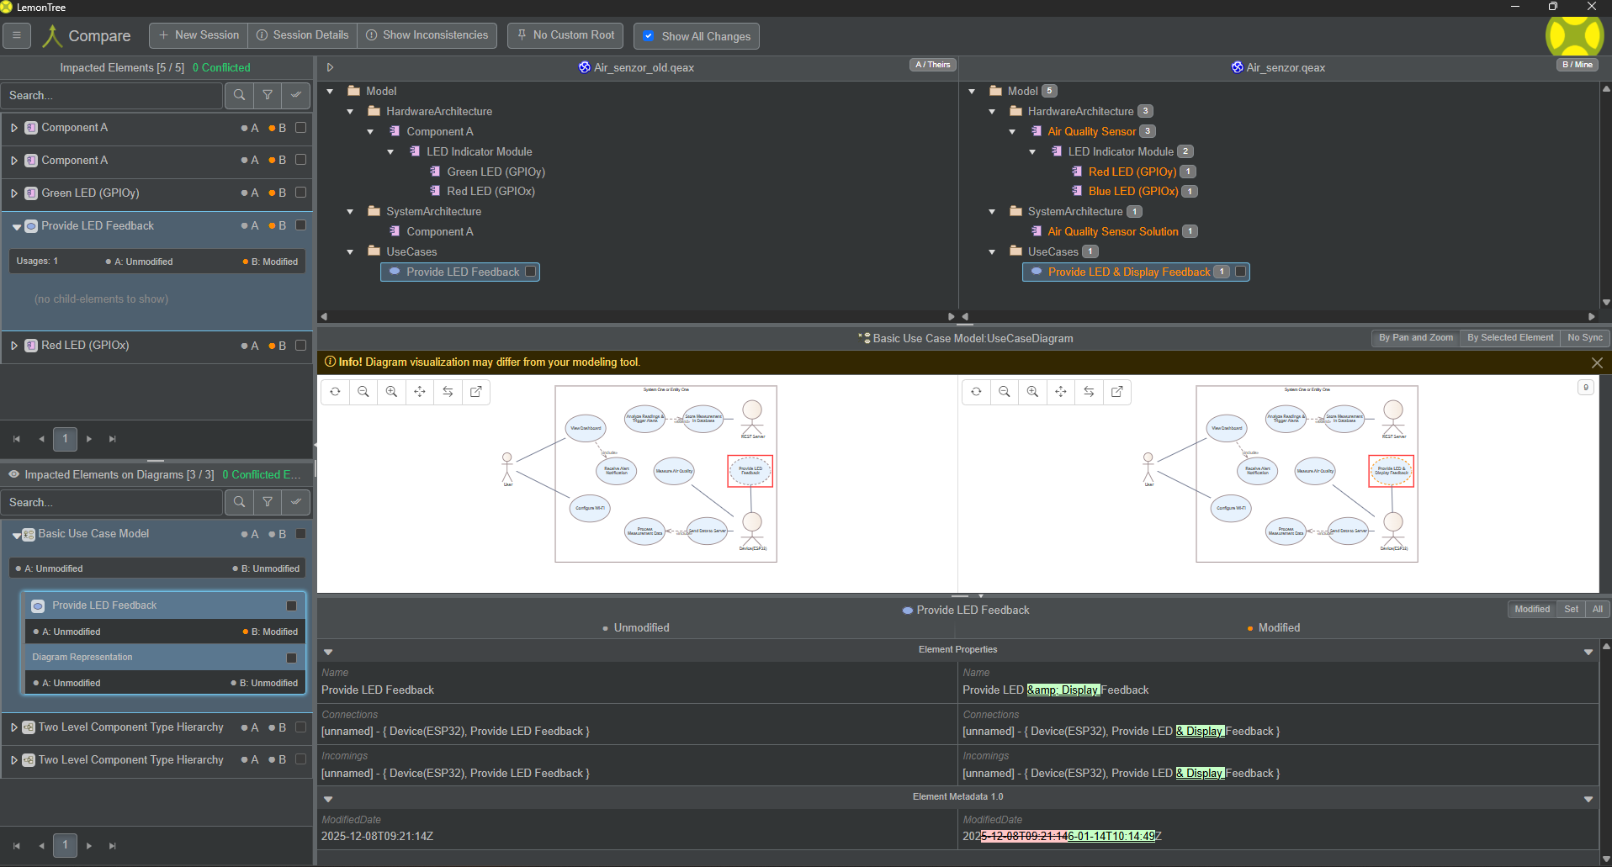Zoom in on the left diagram view

click(391, 392)
